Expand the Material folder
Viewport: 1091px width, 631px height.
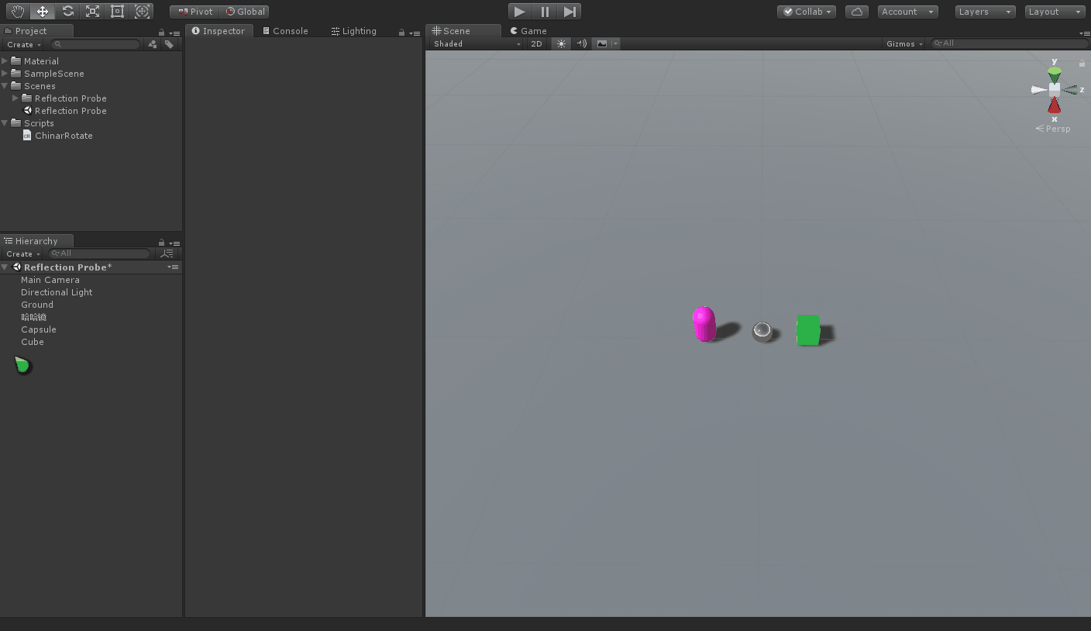tap(5, 61)
